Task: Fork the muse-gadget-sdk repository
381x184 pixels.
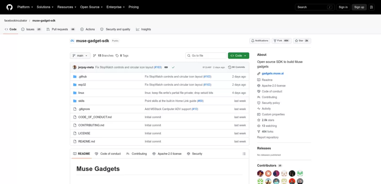Action: (x=282, y=41)
